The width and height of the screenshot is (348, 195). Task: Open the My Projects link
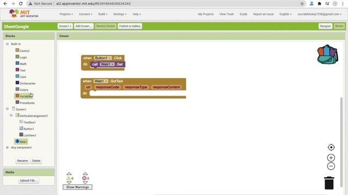tap(206, 14)
